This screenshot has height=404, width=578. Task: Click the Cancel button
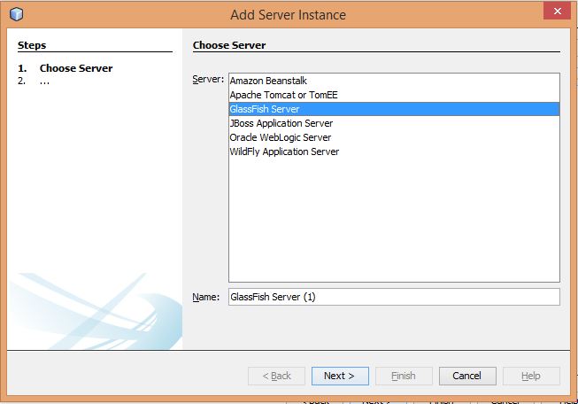click(x=466, y=376)
